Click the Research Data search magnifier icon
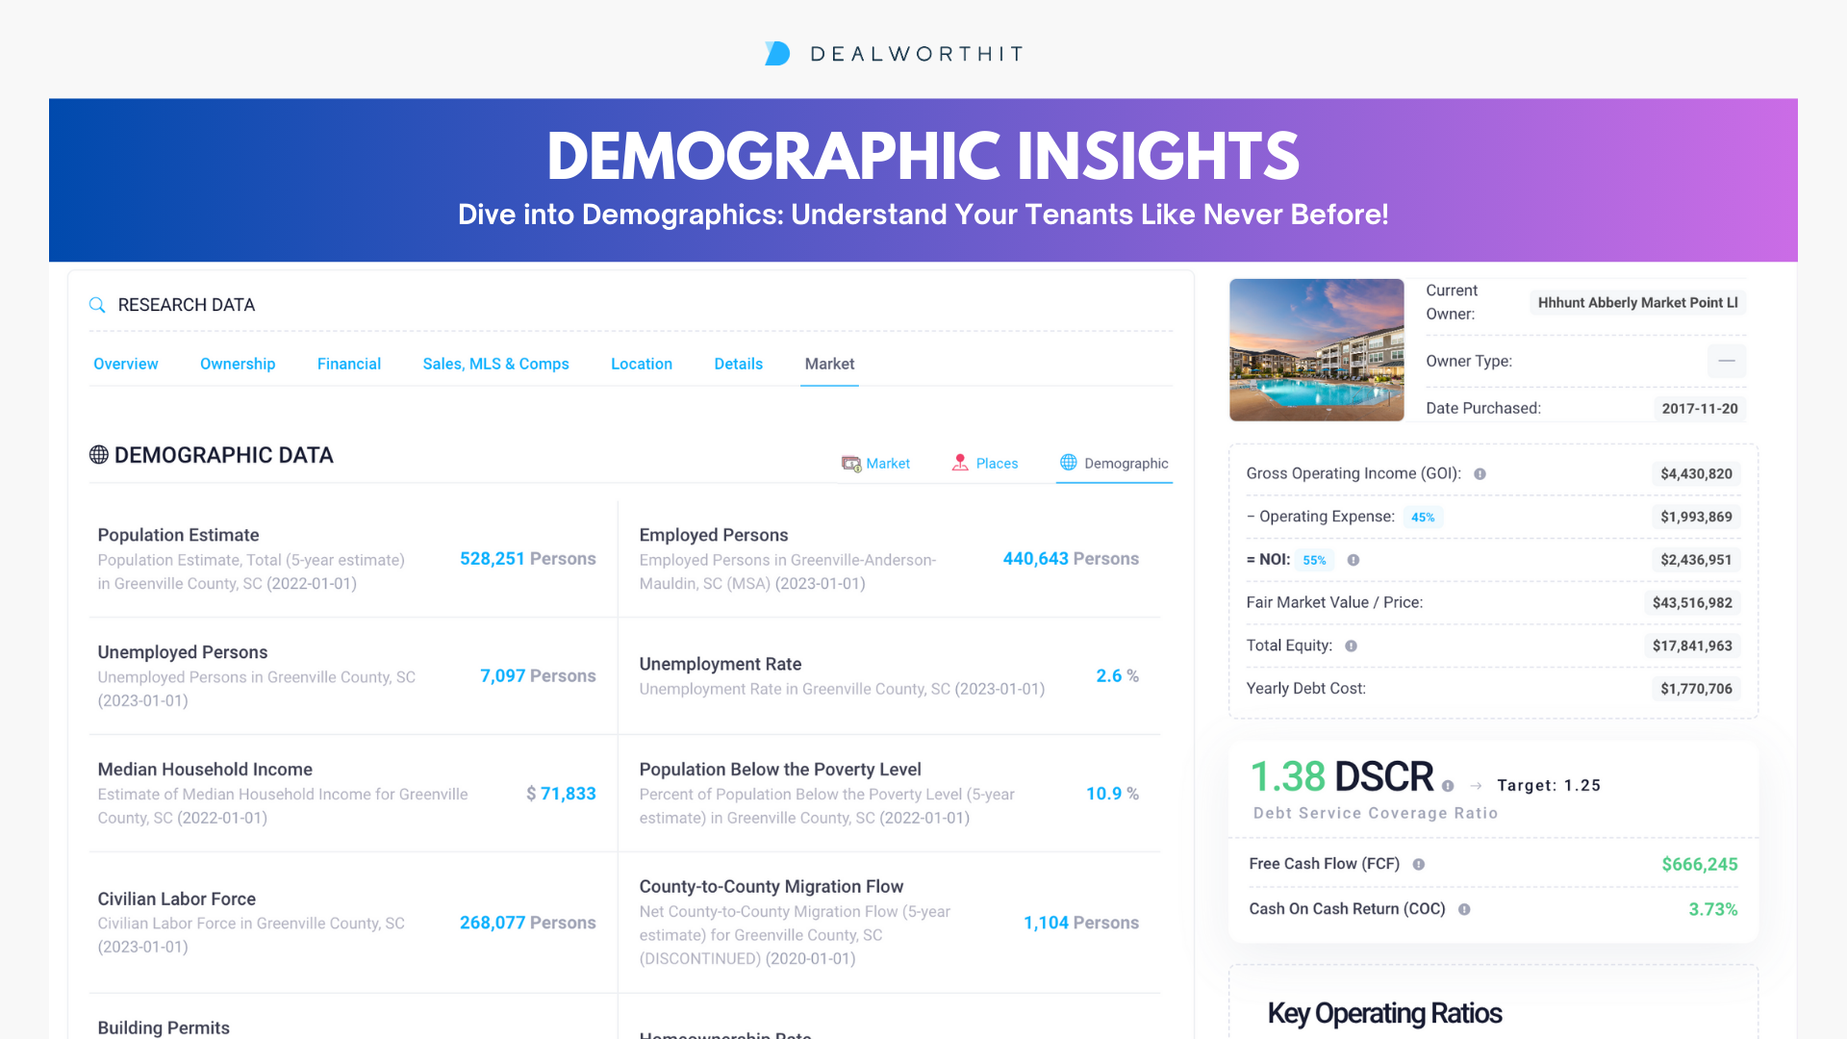The image size is (1847, 1039). point(97,305)
